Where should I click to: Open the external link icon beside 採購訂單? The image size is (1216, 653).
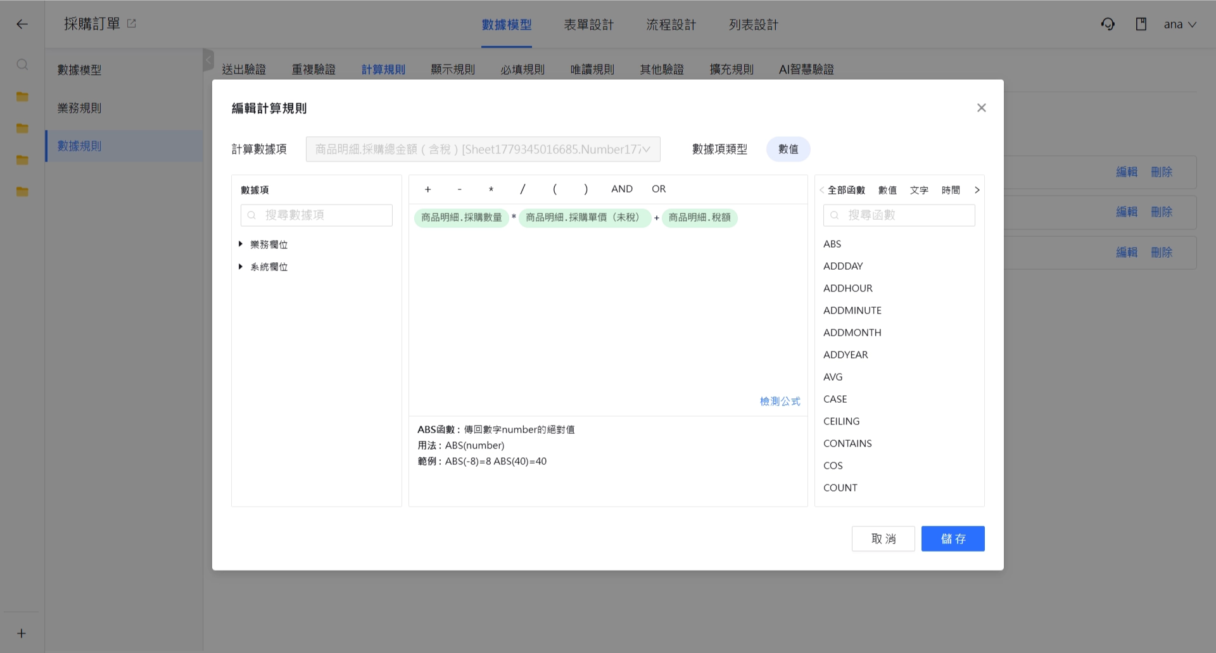pos(132,23)
